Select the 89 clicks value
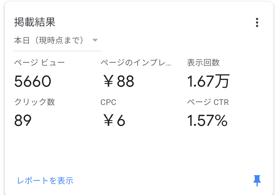This screenshot has height=195, width=278. pyautogui.click(x=23, y=120)
